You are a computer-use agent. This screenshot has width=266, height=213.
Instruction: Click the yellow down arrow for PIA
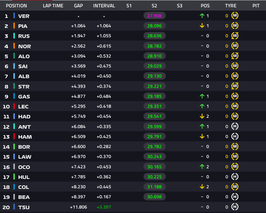click(202, 26)
